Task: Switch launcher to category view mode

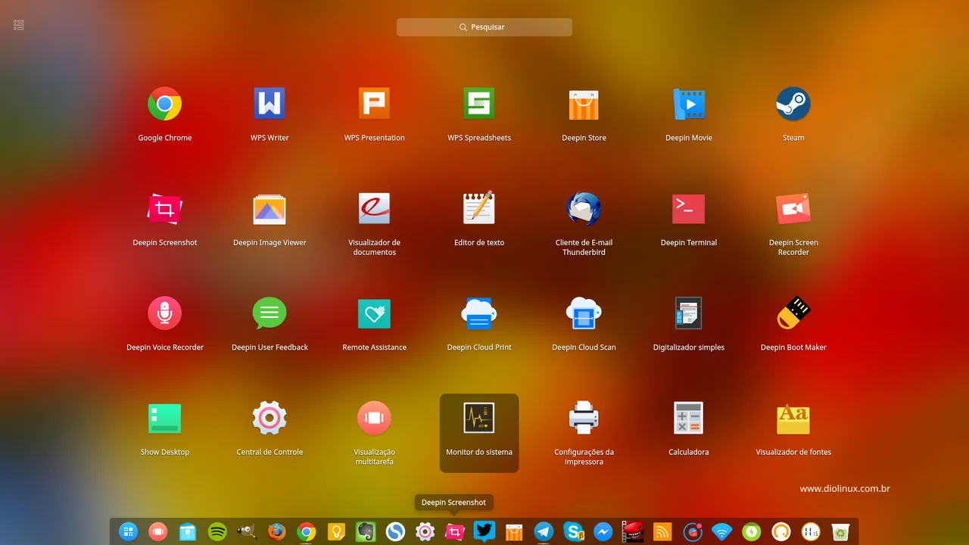Action: tap(19, 25)
